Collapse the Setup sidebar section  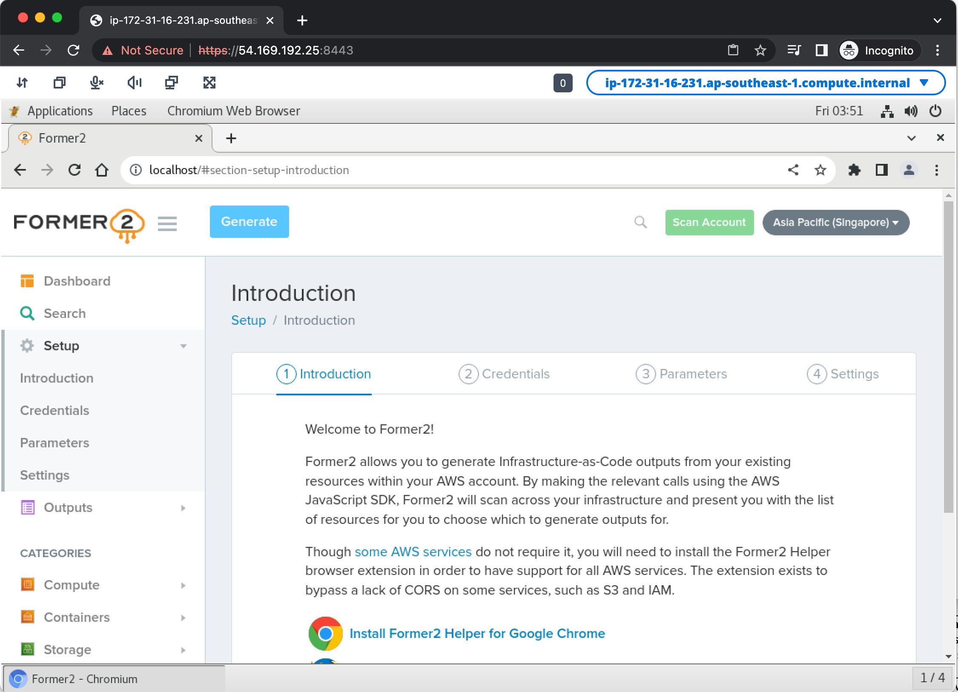click(184, 346)
